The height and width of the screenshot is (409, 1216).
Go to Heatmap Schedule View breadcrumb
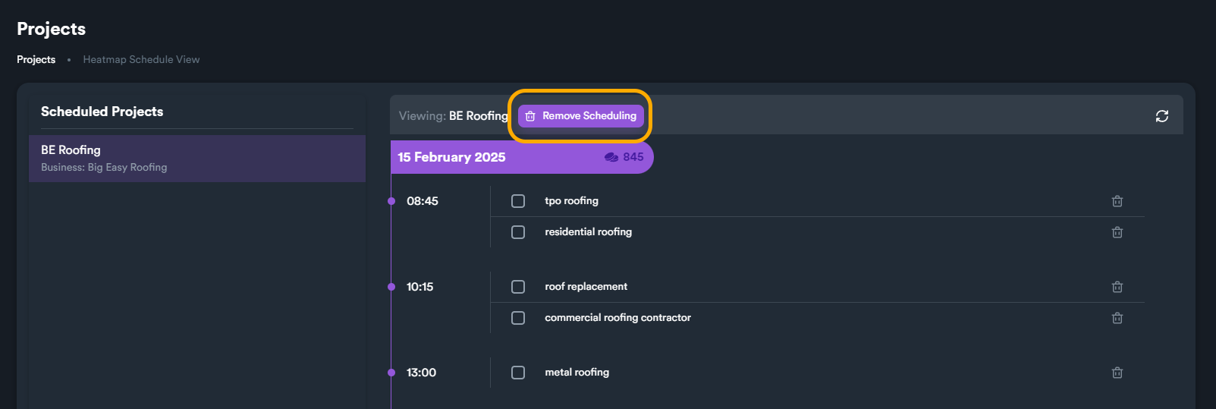(x=141, y=59)
